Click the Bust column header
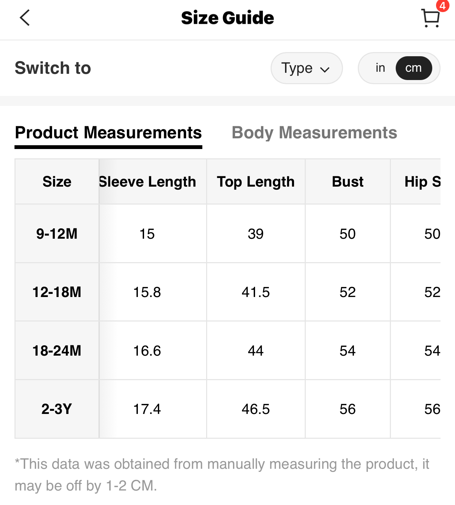Screen dimensions: 455x505 (x=347, y=182)
